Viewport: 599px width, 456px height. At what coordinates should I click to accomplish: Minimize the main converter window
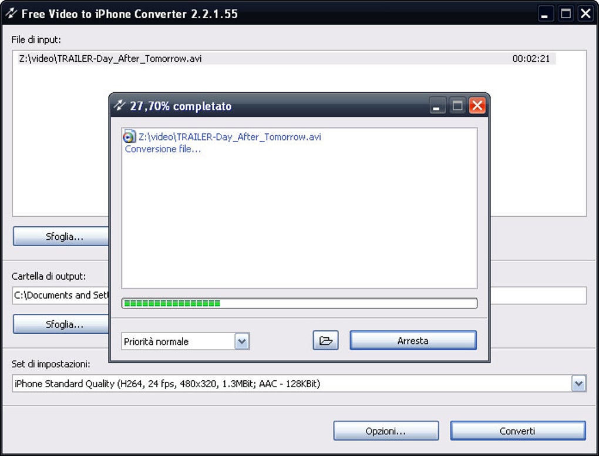click(x=545, y=14)
